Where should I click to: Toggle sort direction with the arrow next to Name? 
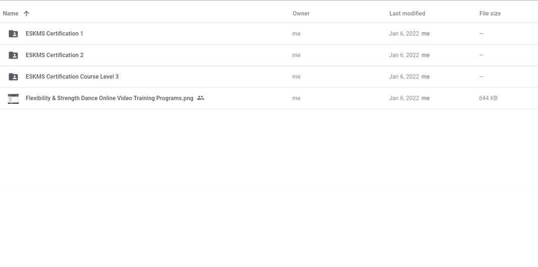pos(26,14)
